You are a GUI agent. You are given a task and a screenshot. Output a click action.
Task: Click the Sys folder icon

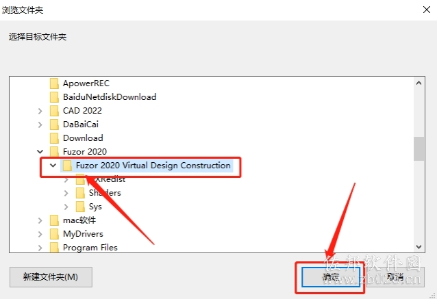(80, 207)
